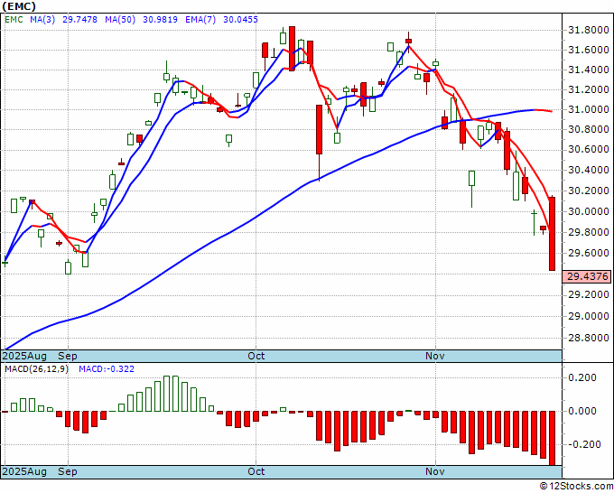Click the 30.6000 price axis label
Screen dimensions: 614x493
(x=588, y=149)
